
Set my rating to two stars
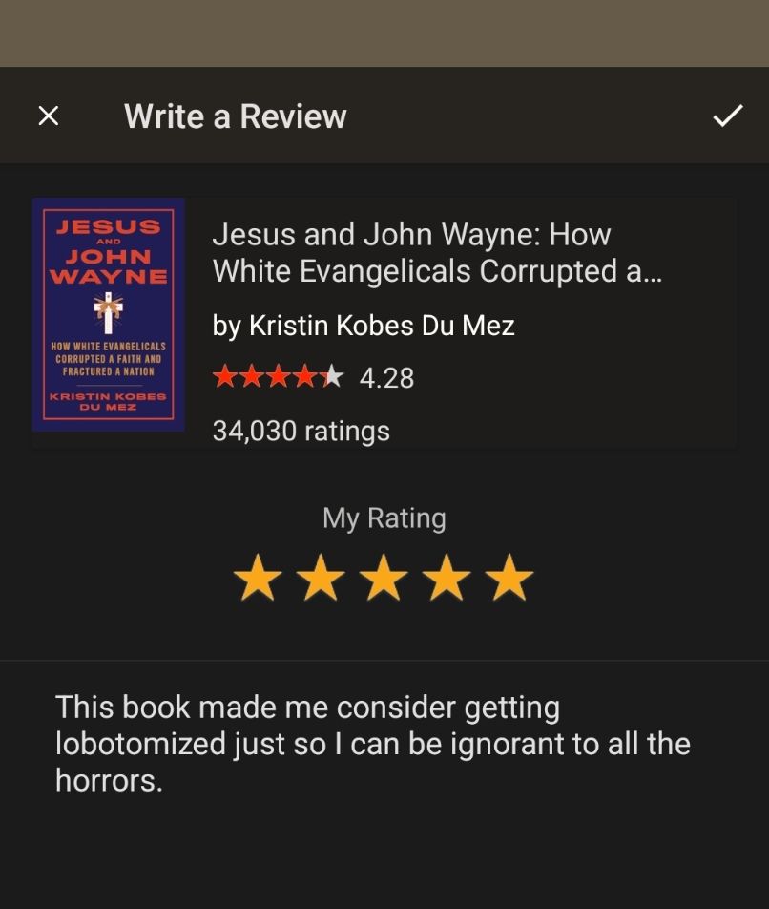[x=321, y=578]
